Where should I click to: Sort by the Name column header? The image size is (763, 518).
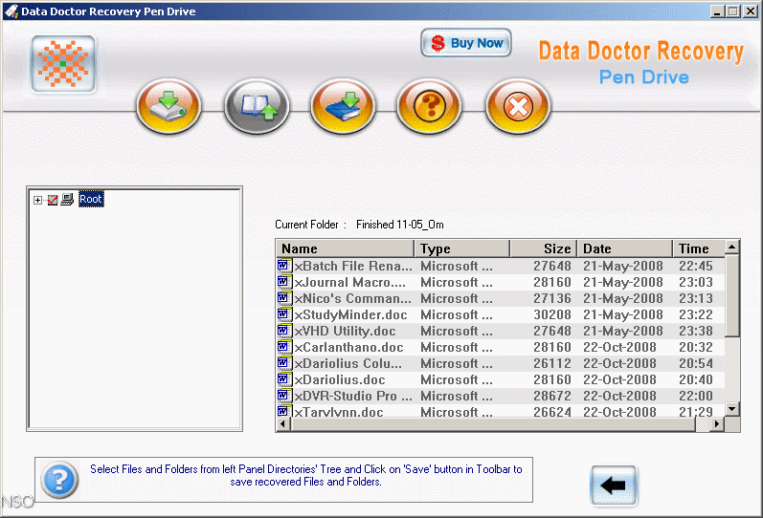[x=345, y=248]
